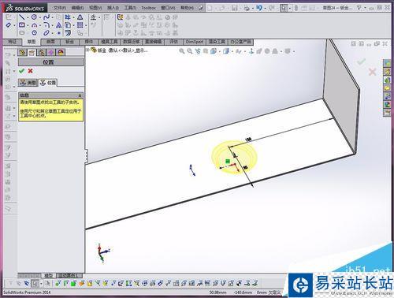
Task: Expand the Circle tool dropdown arrow
Action: pos(39,17)
